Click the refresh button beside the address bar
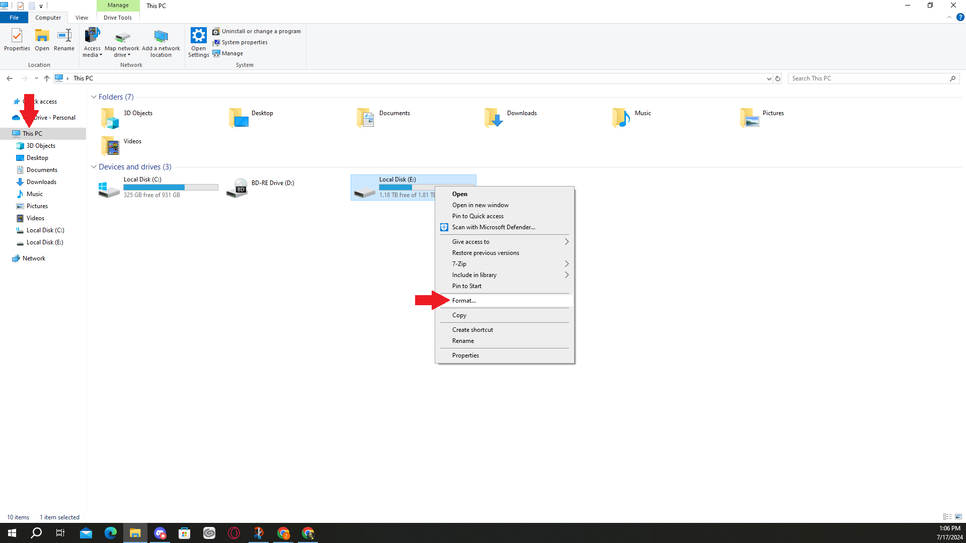Viewport: 966px width, 543px height. [x=778, y=78]
